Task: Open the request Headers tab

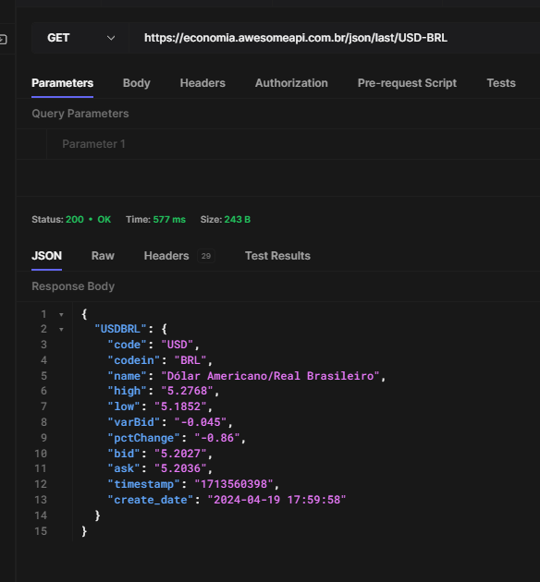Action: coord(202,83)
